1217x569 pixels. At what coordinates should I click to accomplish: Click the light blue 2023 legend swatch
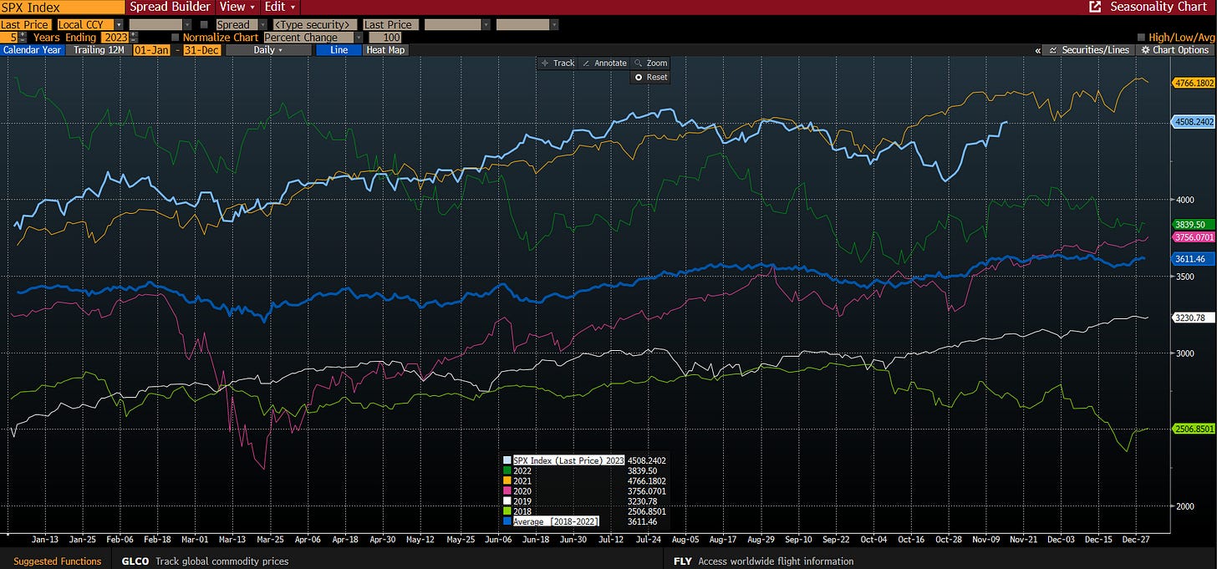click(x=507, y=460)
